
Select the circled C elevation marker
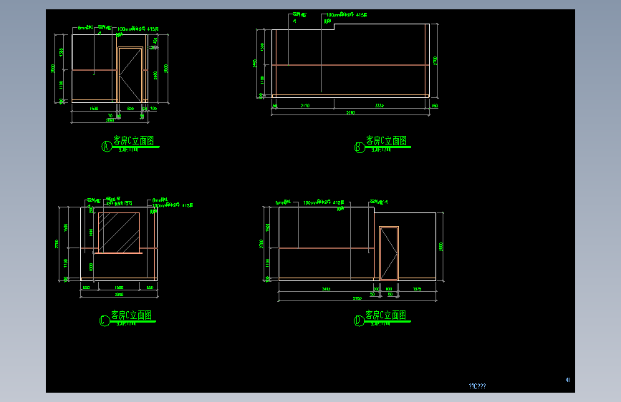(x=105, y=321)
